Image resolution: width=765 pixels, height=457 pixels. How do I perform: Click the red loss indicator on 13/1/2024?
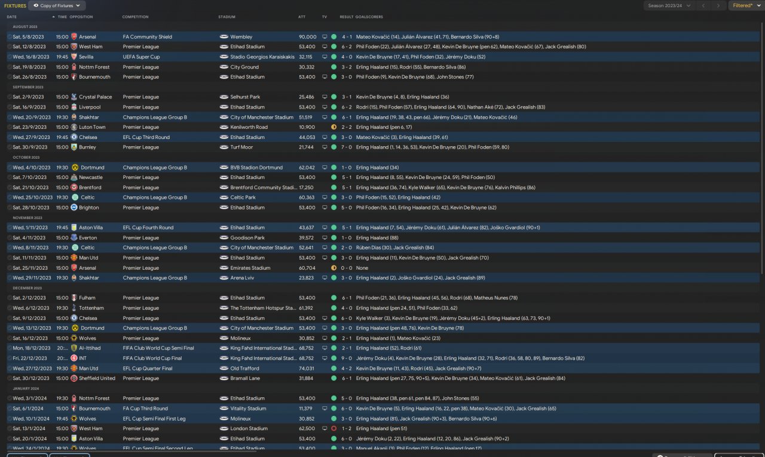pos(333,428)
